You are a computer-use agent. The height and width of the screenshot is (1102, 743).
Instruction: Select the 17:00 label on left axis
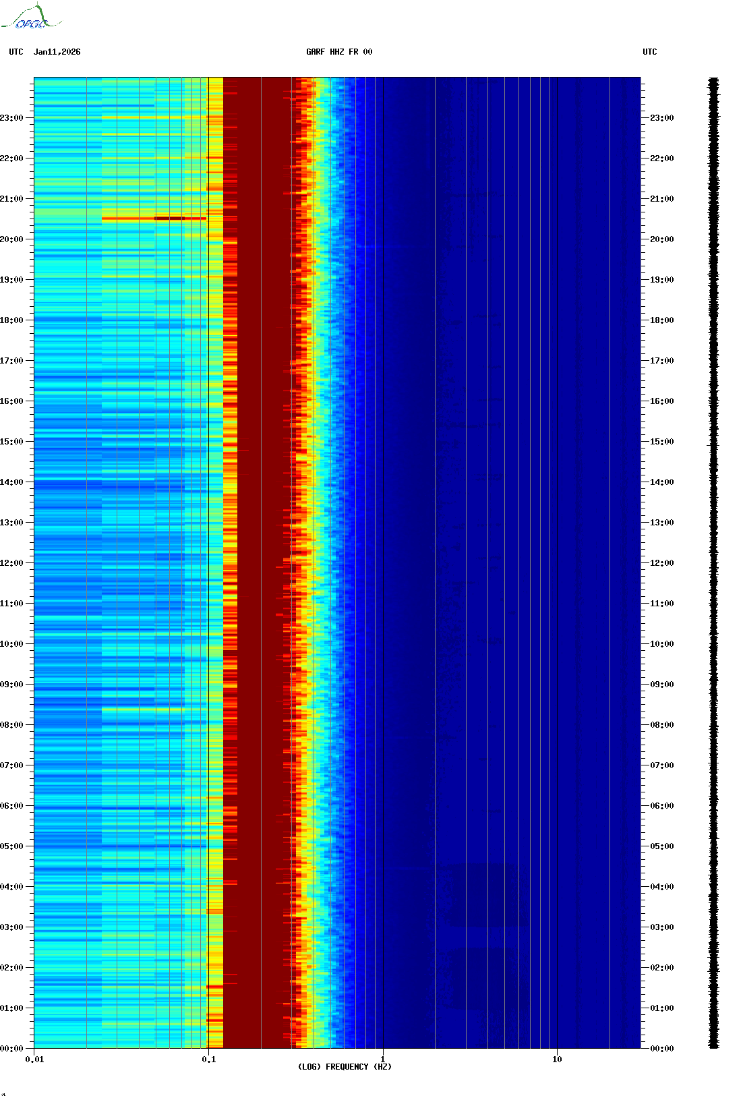(12, 361)
